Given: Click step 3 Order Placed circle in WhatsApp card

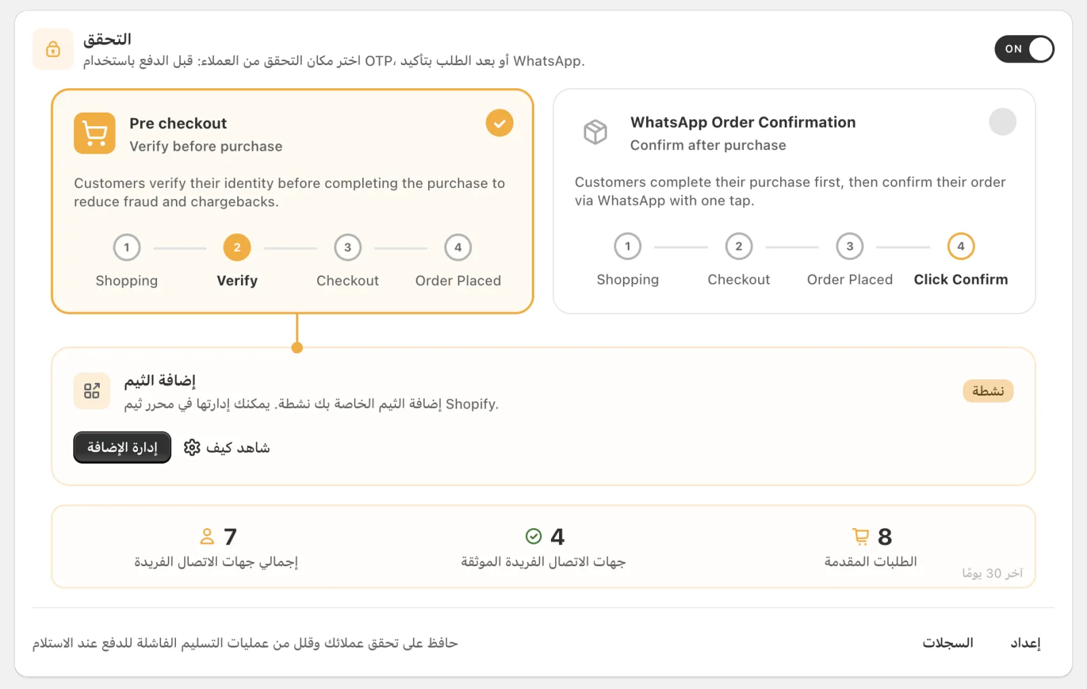Looking at the screenshot, I should (x=850, y=246).
